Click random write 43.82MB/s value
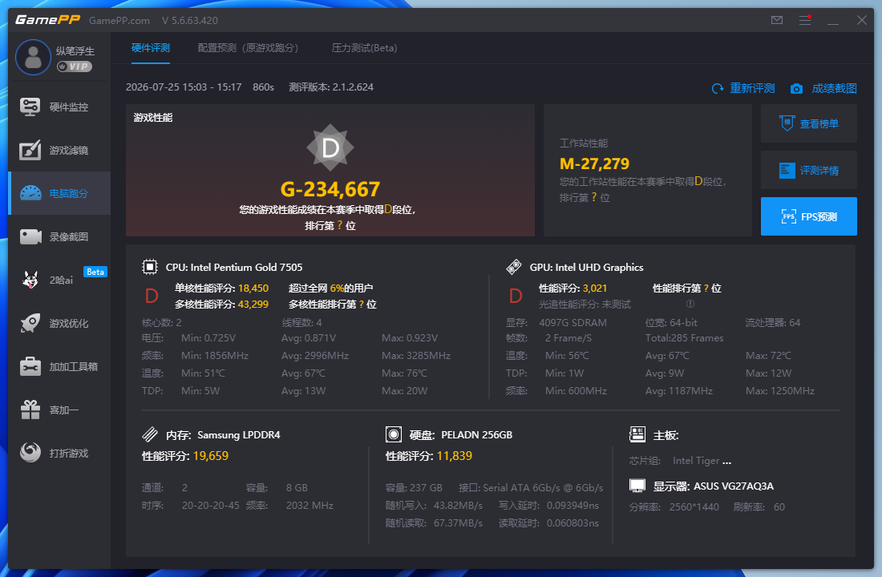Screen dimensions: 882x577 point(458,505)
